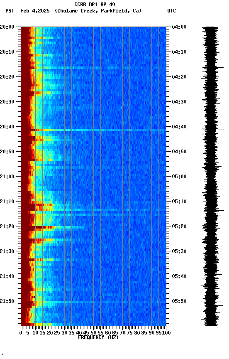
Task: Click the date 'Feb 4,2025'
Action: click(x=35, y=11)
